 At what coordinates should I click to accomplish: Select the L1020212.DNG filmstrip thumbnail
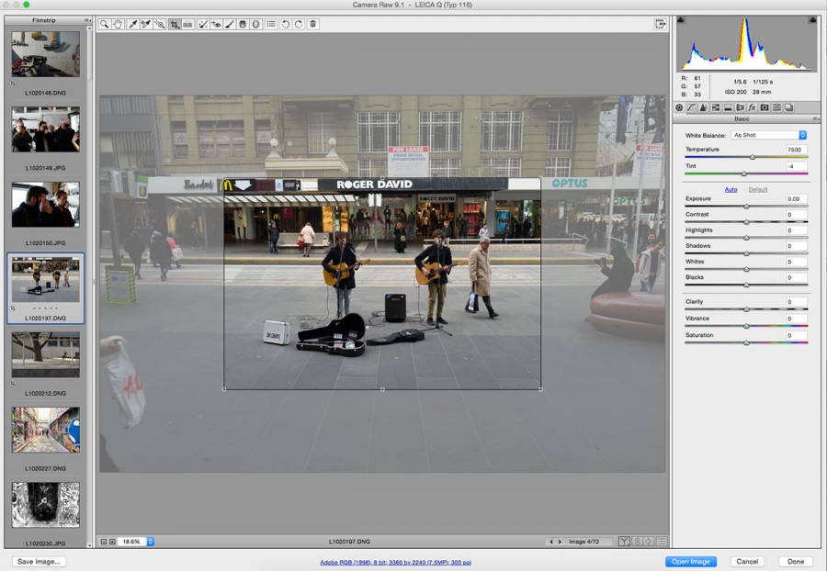[x=46, y=354]
